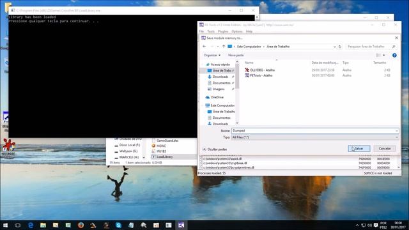Open the PE Tools Options menu
The width and height of the screenshot is (409, 230).
(x=237, y=31)
